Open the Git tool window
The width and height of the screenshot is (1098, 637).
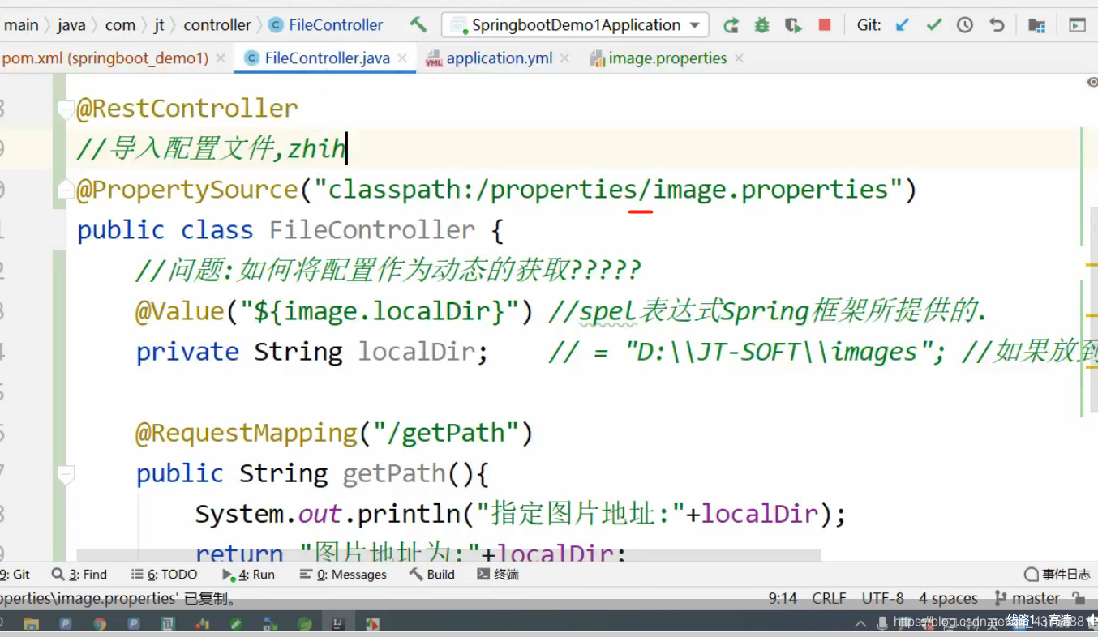(15, 575)
